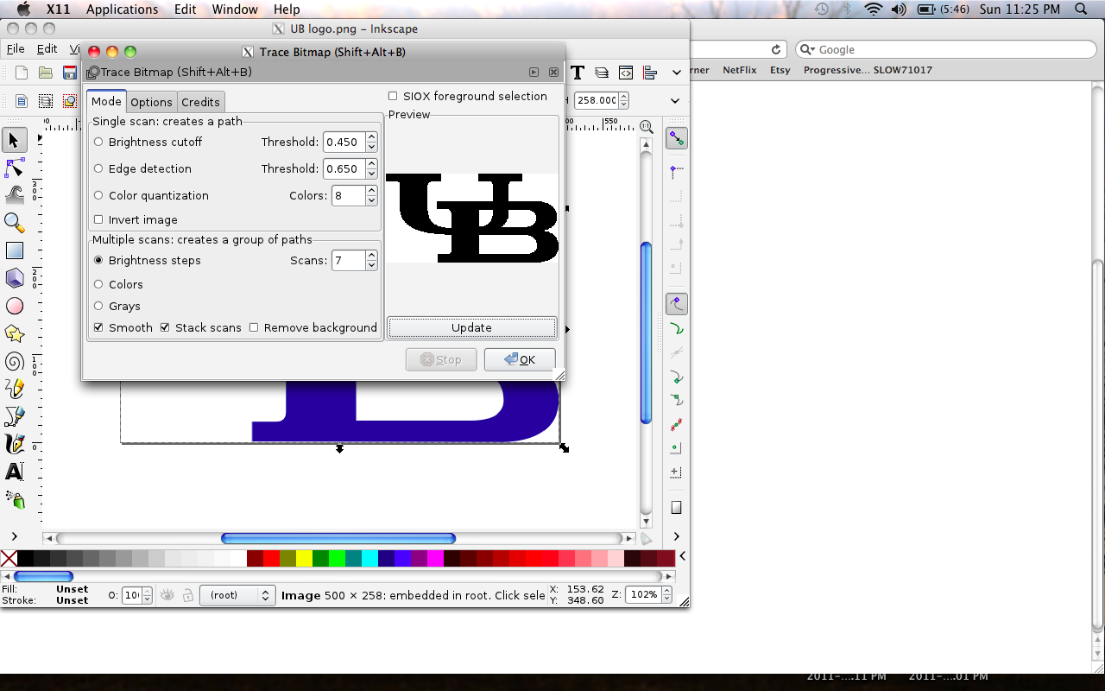Pick the Rectangle drawing tool
Viewport: 1105px width, 691px height.
(x=14, y=250)
